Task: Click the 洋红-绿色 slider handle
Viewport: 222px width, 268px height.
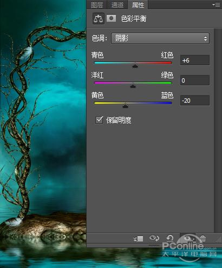Action: [x=133, y=85]
